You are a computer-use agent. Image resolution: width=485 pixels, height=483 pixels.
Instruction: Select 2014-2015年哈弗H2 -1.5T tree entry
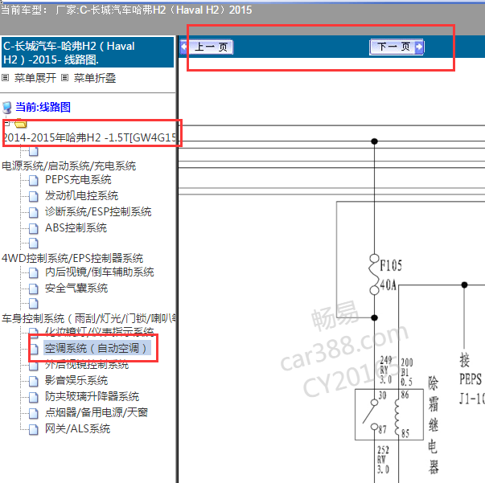[90, 137]
